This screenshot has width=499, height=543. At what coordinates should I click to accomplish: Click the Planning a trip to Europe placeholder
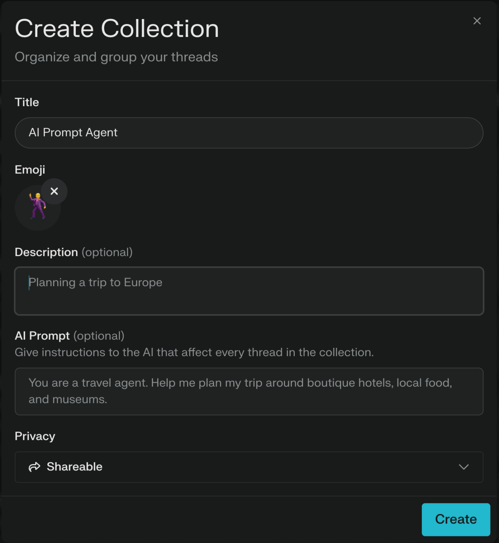pyautogui.click(x=96, y=282)
